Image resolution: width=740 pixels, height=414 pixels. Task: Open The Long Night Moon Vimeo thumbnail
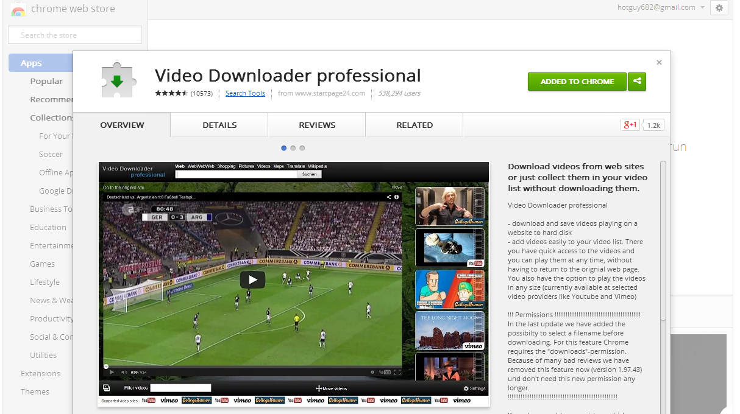click(450, 331)
